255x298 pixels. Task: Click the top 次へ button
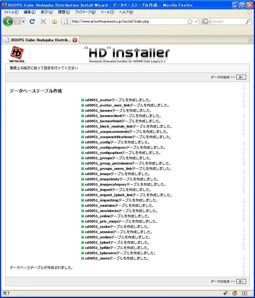pyautogui.click(x=241, y=77)
